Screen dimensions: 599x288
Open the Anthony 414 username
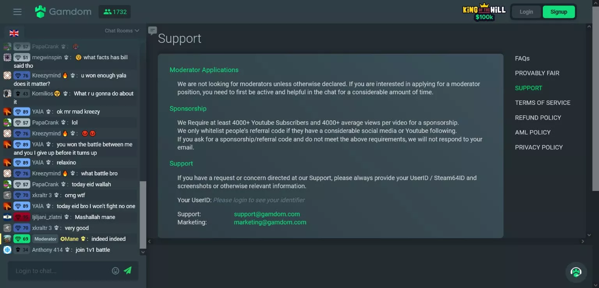47,250
